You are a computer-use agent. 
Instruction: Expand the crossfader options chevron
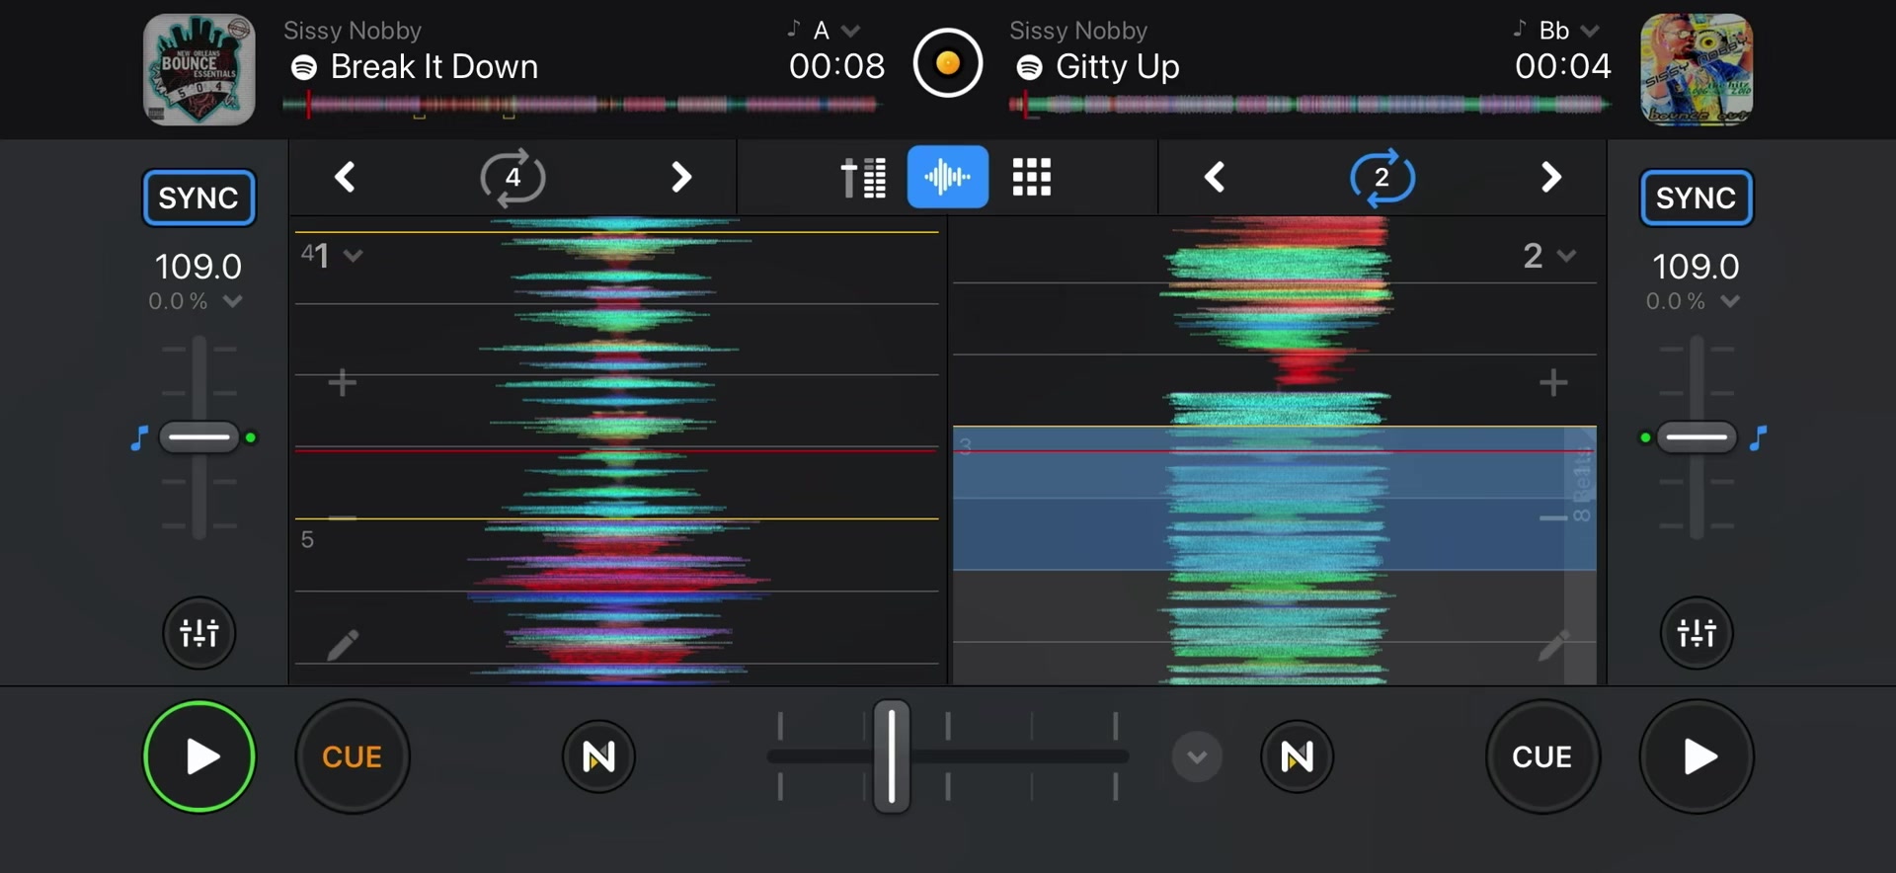click(1197, 756)
